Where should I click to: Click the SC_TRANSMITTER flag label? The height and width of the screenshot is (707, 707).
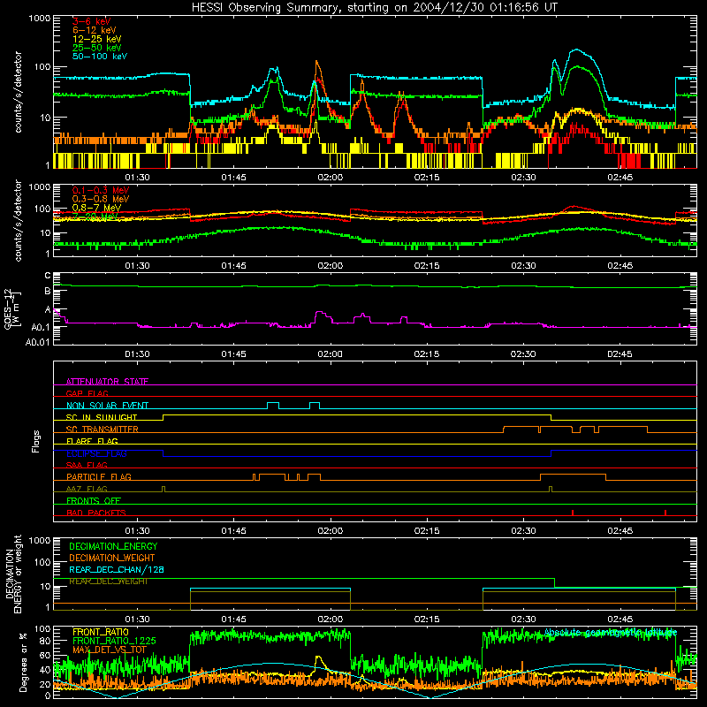[103, 430]
